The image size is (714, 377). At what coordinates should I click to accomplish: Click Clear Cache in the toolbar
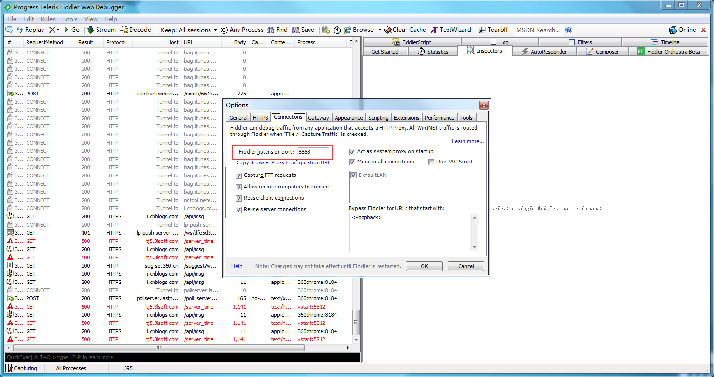click(405, 30)
